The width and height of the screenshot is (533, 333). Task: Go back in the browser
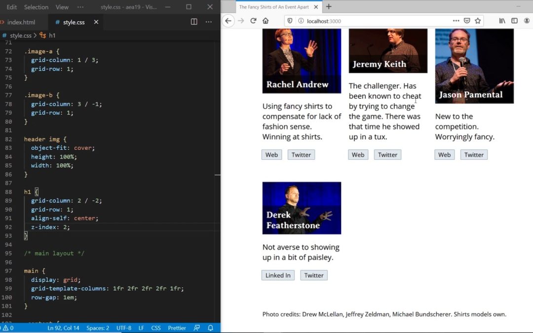click(x=228, y=21)
